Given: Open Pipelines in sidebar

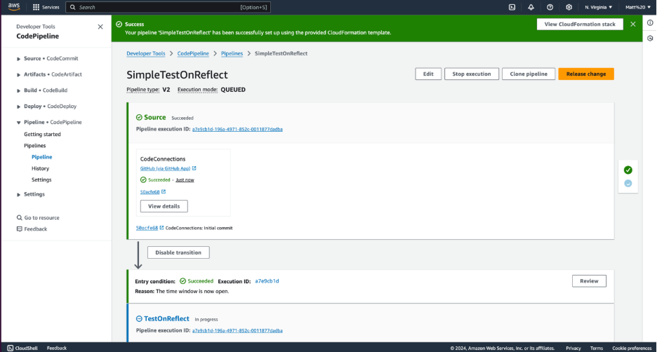Looking at the screenshot, I should (35, 146).
